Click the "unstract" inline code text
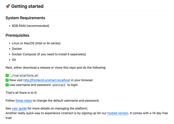 coord(59,85)
